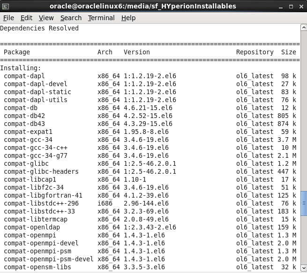Image resolution: width=307 pixels, height=273 pixels.
Task: Click the compat-dapl-utils package name
Action: coord(36,100)
